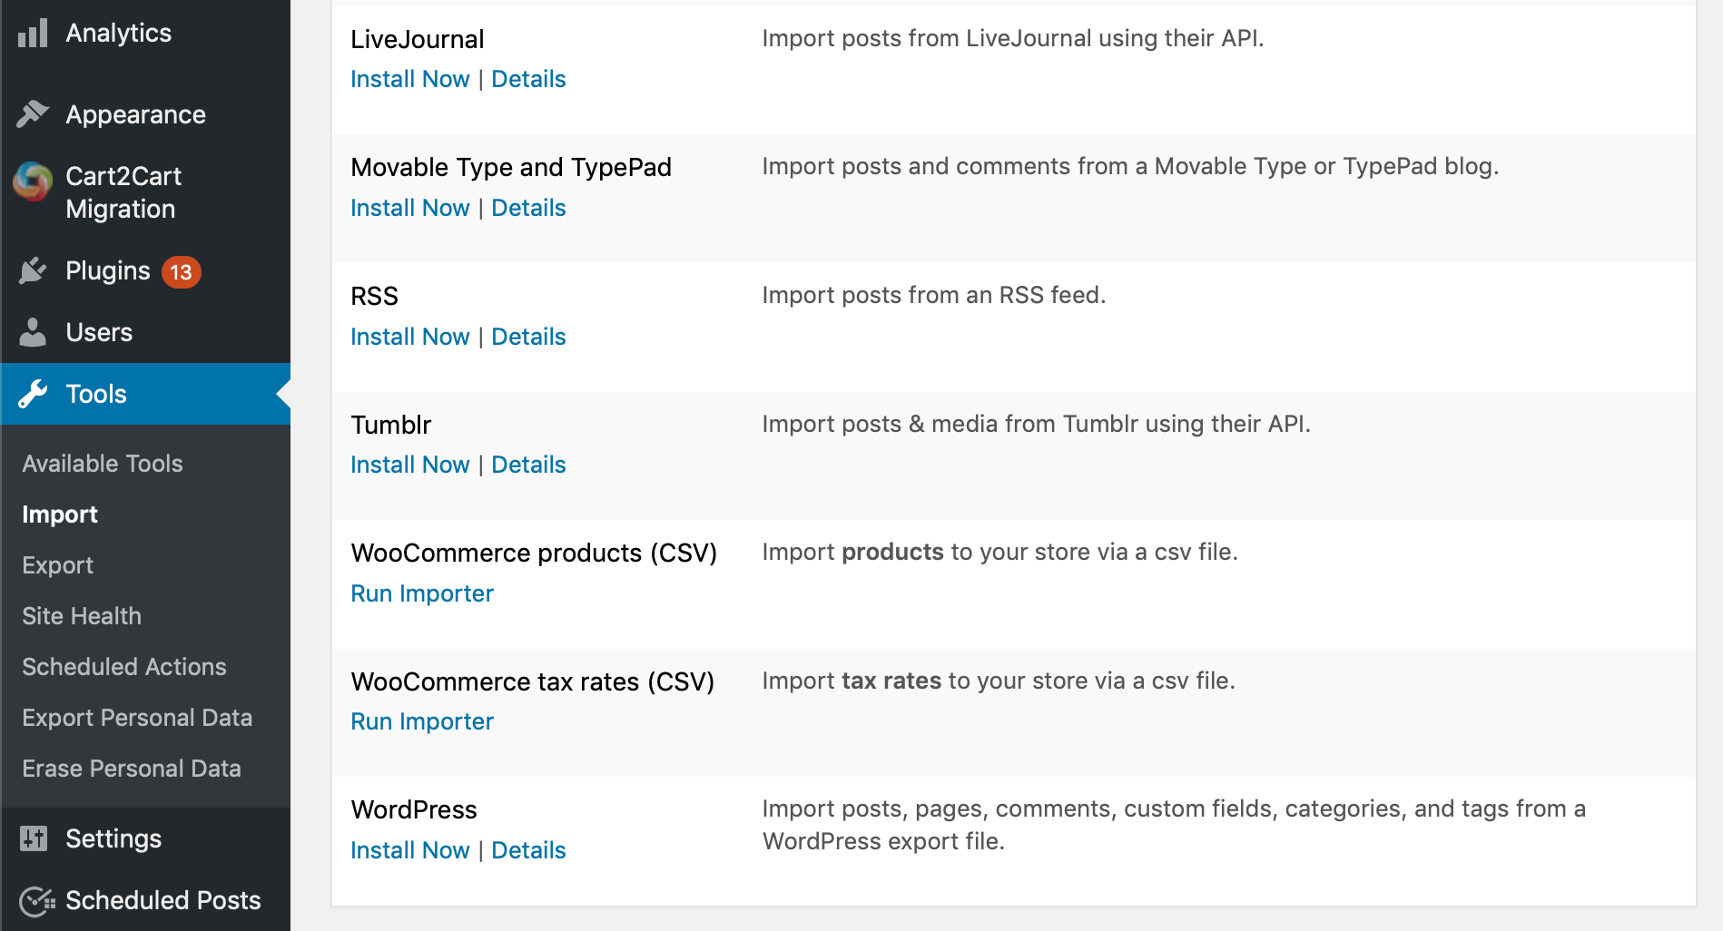1723x931 pixels.
Task: Select the Import submenu item
Action: click(x=60, y=514)
